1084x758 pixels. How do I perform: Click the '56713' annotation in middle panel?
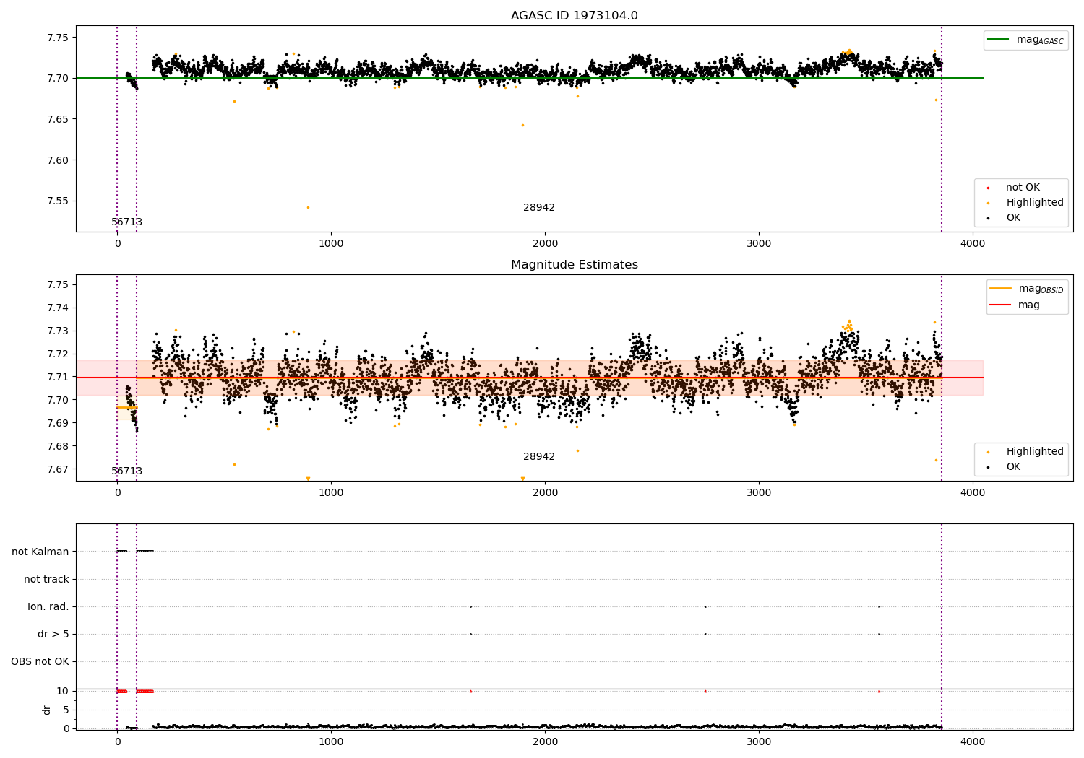(x=126, y=471)
